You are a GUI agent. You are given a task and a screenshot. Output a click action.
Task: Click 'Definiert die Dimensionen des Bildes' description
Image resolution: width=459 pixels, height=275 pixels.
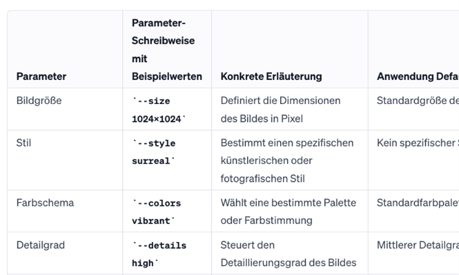pos(280,109)
